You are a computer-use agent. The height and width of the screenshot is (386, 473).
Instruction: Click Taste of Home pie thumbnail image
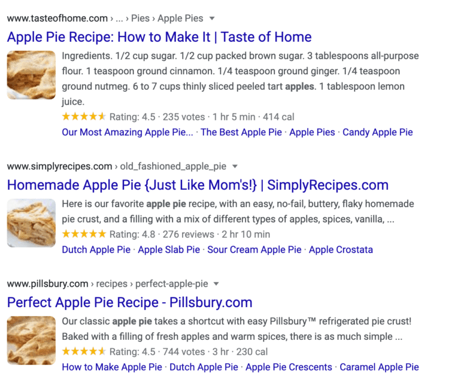coord(31,75)
